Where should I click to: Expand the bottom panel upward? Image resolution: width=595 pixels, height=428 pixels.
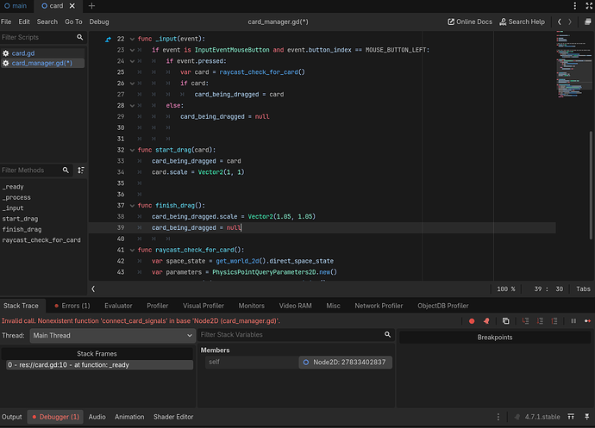click(x=571, y=417)
